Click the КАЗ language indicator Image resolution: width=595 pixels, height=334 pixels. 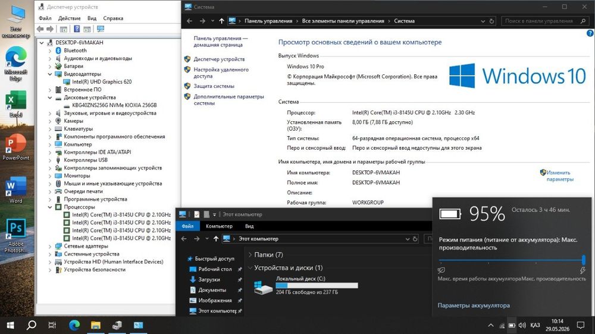tap(535, 325)
